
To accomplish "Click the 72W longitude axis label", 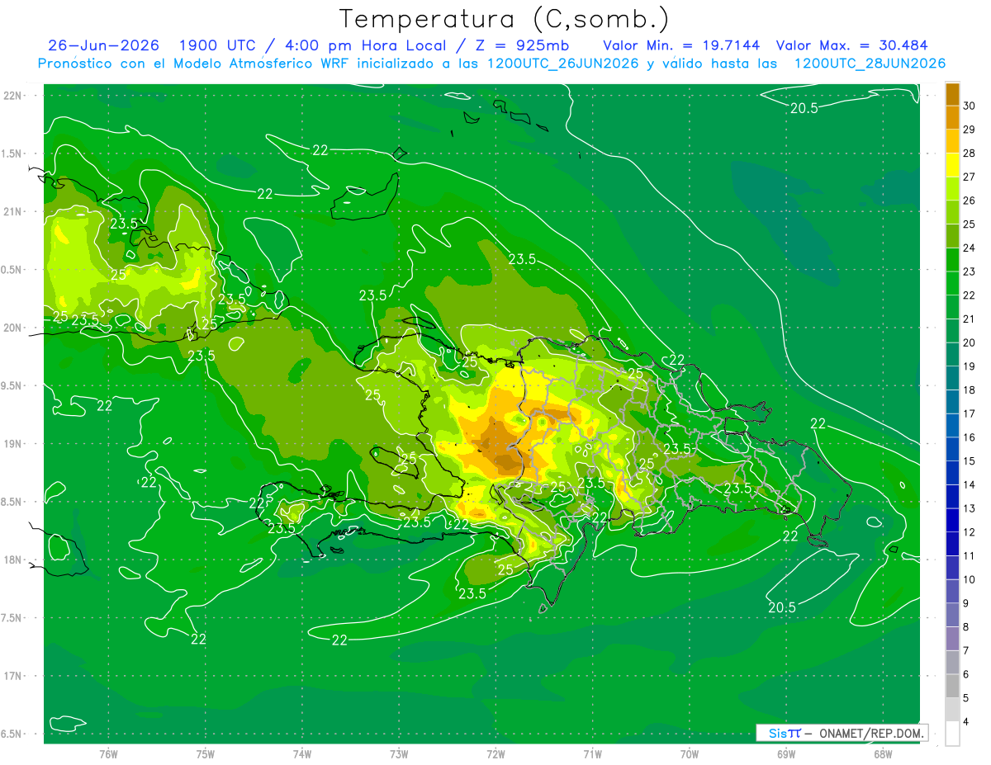I will [495, 754].
